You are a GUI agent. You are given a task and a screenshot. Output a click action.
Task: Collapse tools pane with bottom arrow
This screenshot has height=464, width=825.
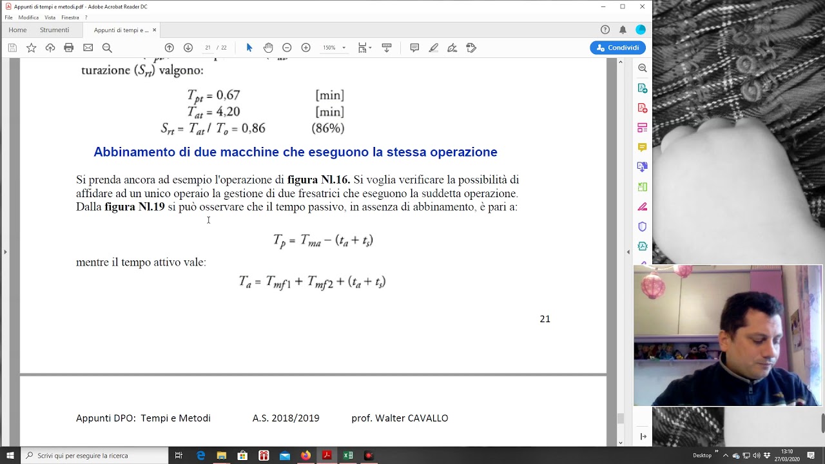(643, 436)
